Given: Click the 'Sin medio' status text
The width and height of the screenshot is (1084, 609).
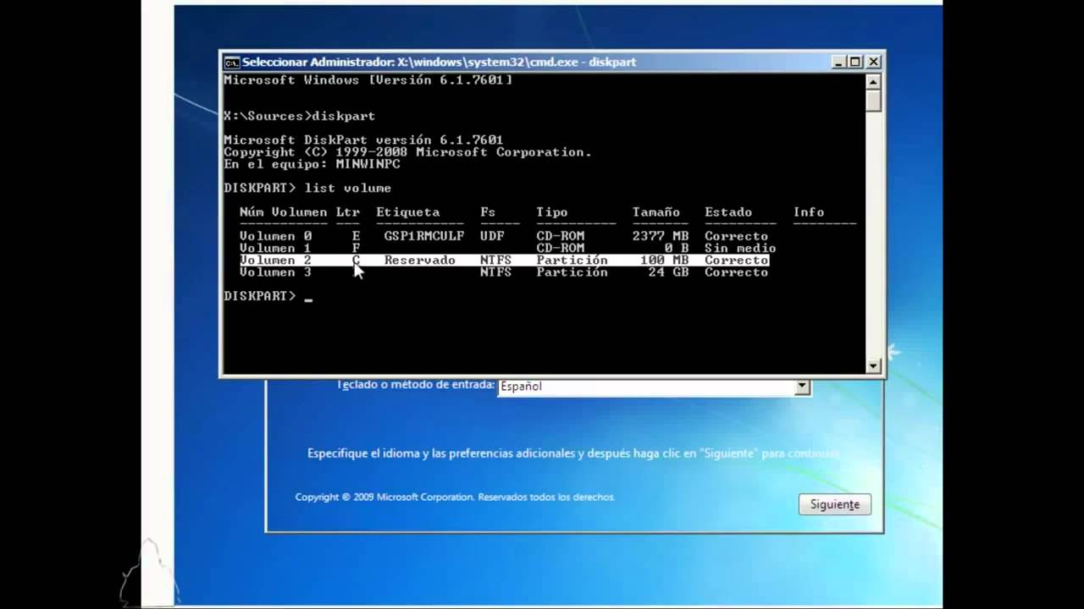Looking at the screenshot, I should [x=740, y=248].
